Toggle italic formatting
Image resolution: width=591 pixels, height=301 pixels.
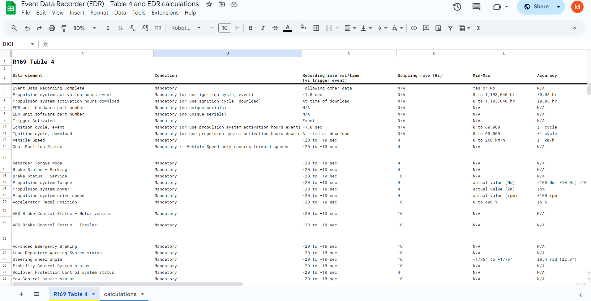[263, 28]
